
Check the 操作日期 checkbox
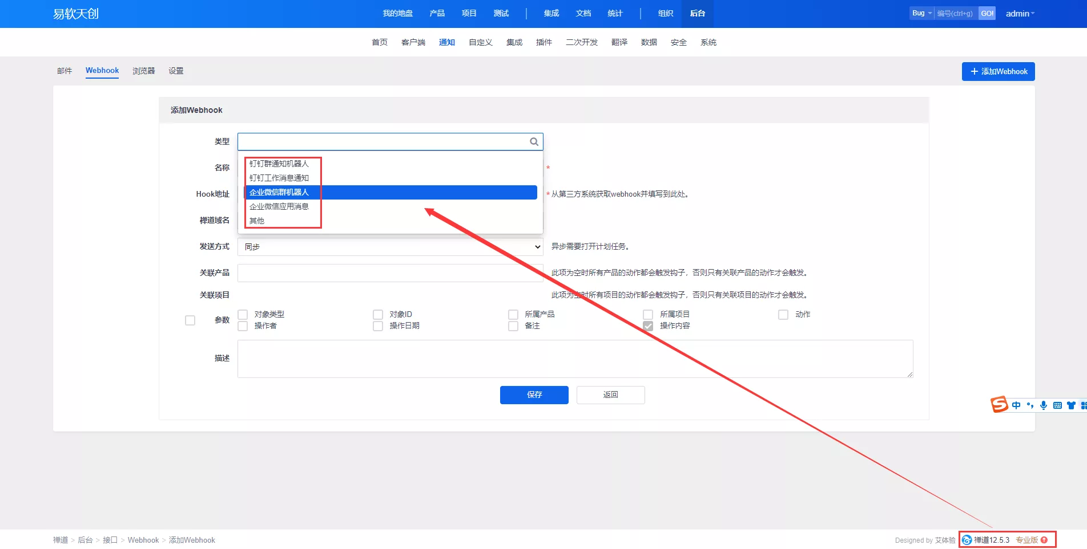[378, 326]
